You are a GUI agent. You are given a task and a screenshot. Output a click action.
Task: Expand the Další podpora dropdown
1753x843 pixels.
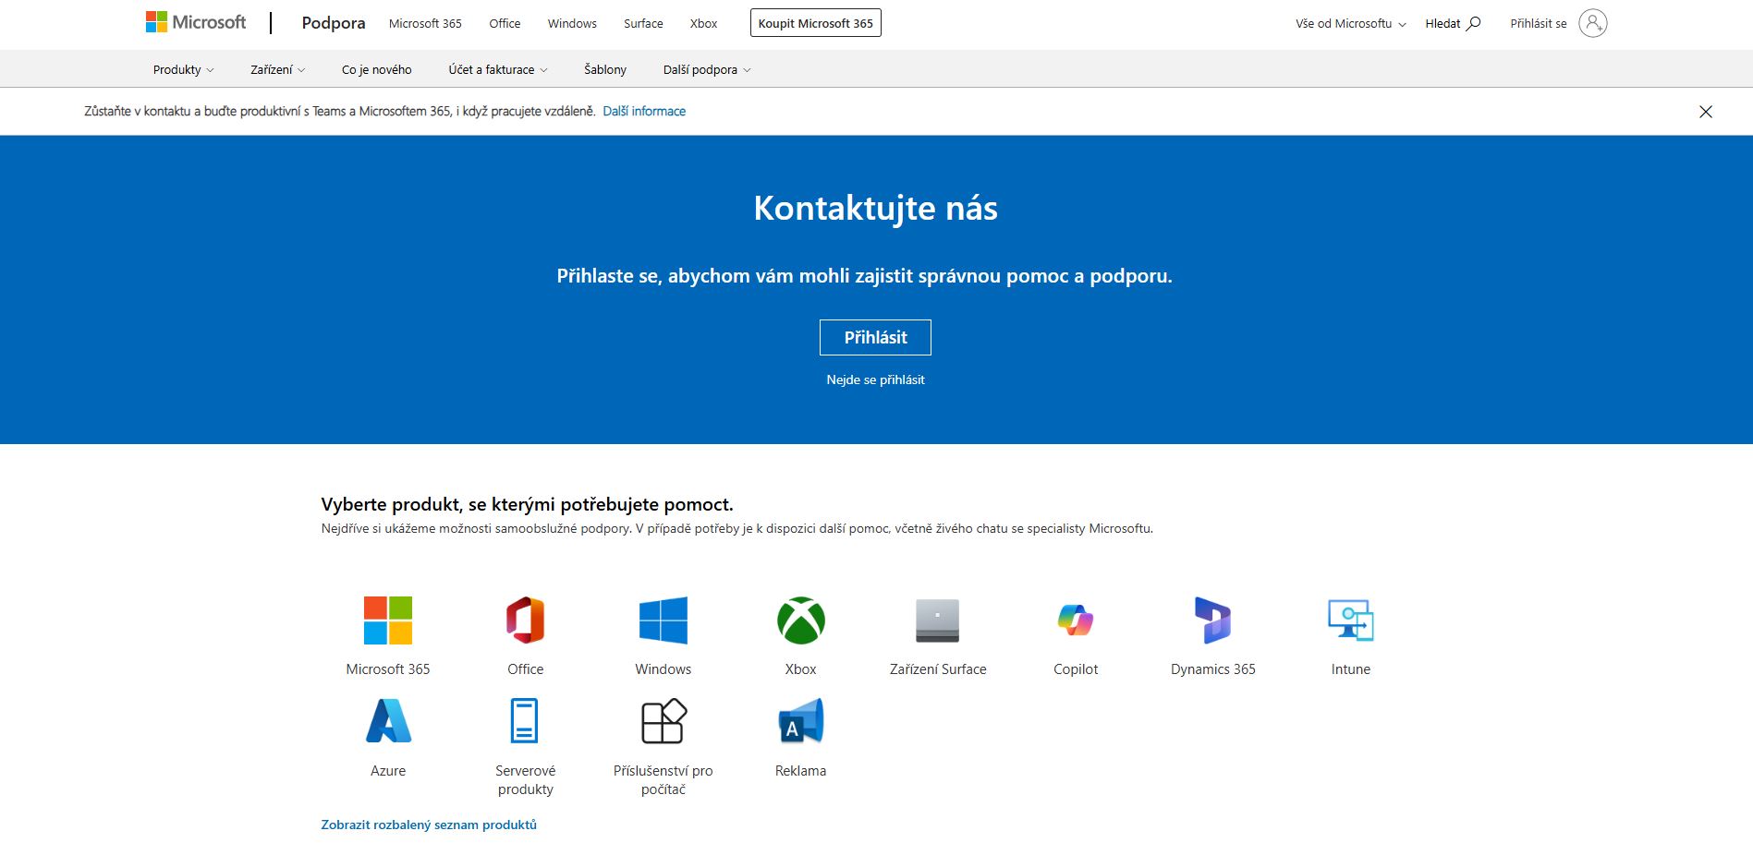[x=707, y=69]
